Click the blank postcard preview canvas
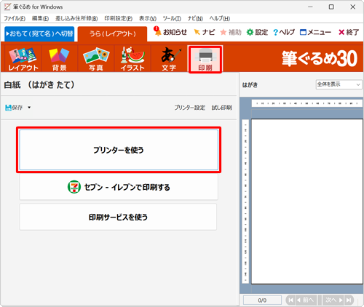This screenshot has width=364, height=307. (307, 202)
